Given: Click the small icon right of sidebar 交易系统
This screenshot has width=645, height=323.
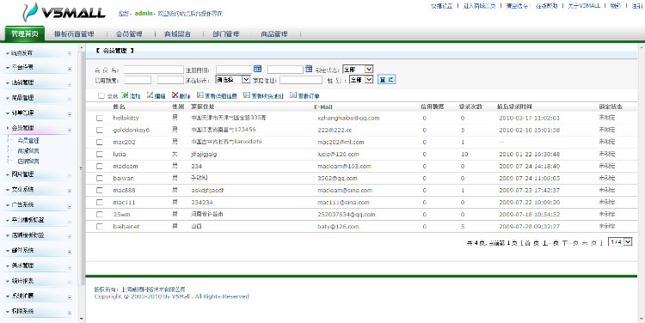Looking at the screenshot, I should click(x=70, y=191).
